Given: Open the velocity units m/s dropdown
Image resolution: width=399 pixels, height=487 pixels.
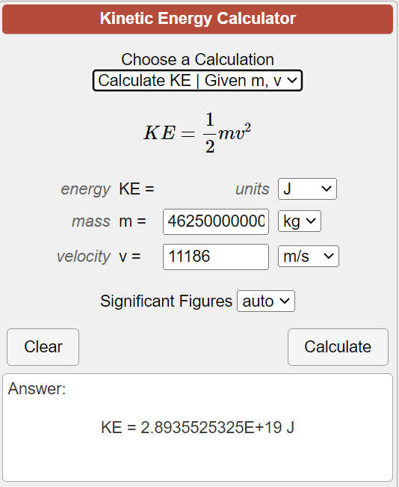Looking at the screenshot, I should 309,257.
